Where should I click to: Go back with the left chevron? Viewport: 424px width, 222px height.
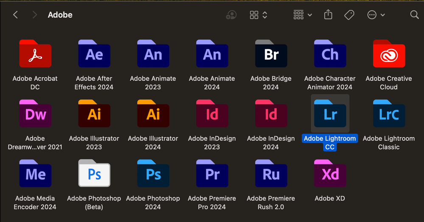point(15,14)
